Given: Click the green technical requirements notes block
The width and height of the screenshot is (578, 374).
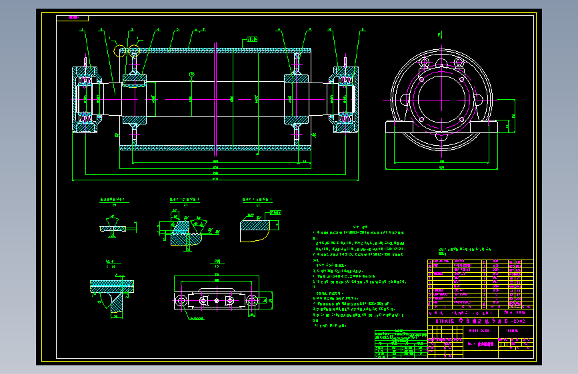Looking at the screenshot, I should point(359,277).
